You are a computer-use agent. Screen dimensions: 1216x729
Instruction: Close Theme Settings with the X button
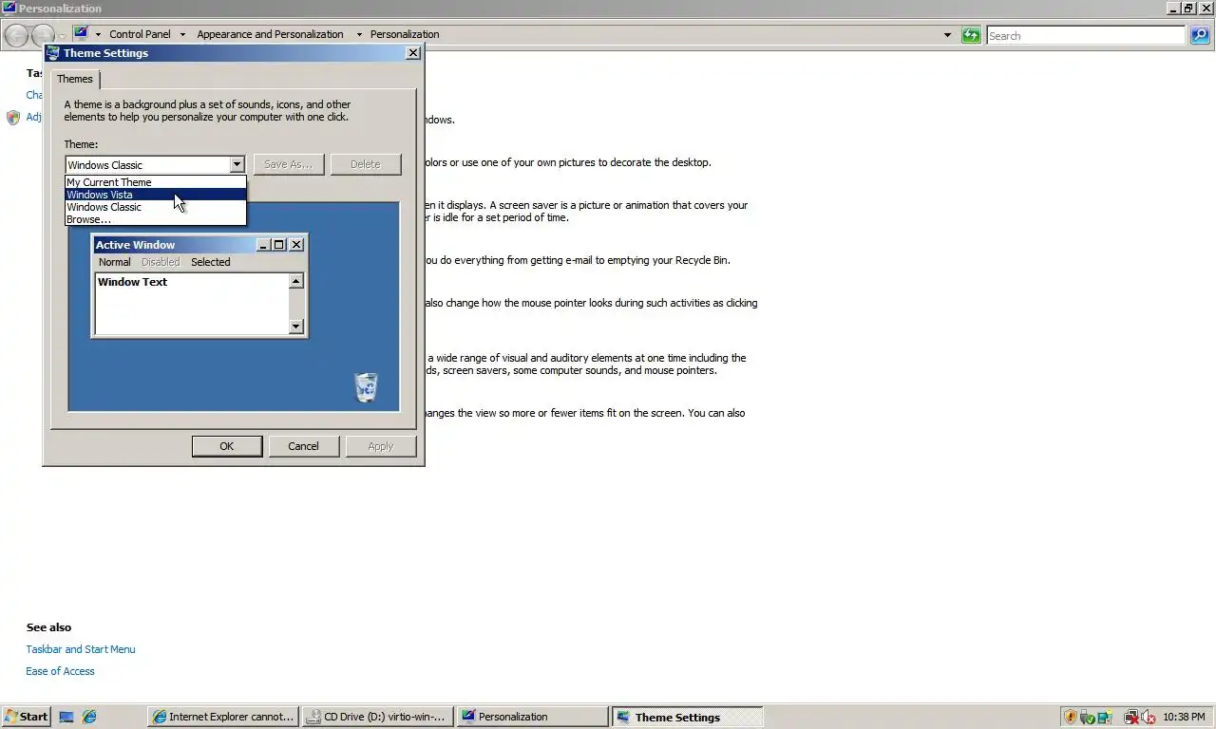coord(413,53)
